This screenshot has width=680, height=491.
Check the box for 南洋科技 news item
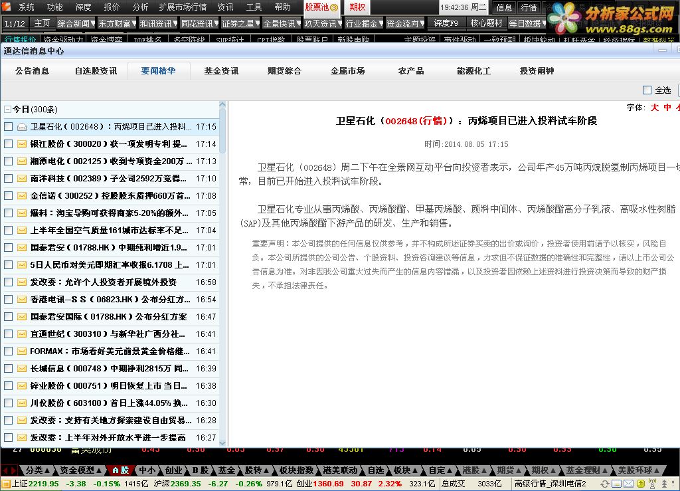pyautogui.click(x=8, y=178)
